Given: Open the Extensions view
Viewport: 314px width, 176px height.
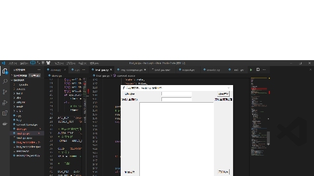Looking at the screenshot, I should click(5, 113).
